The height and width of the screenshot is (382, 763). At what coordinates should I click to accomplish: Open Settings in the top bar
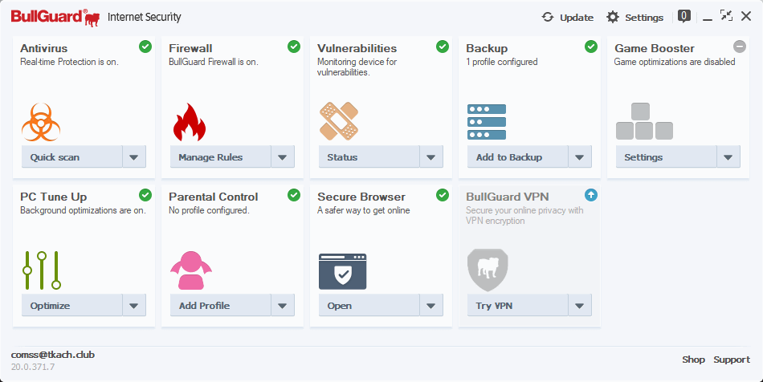point(634,17)
